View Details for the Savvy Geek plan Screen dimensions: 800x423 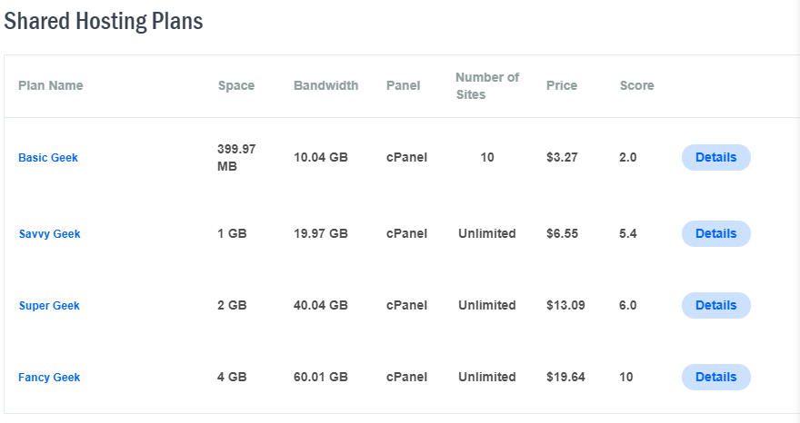(x=715, y=233)
